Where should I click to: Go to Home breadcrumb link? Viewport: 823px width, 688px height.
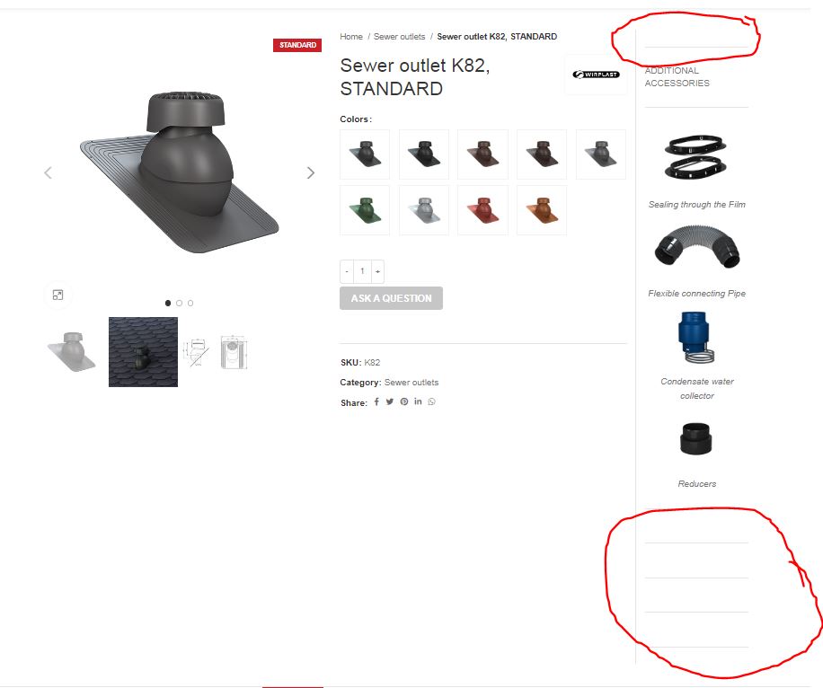(351, 37)
